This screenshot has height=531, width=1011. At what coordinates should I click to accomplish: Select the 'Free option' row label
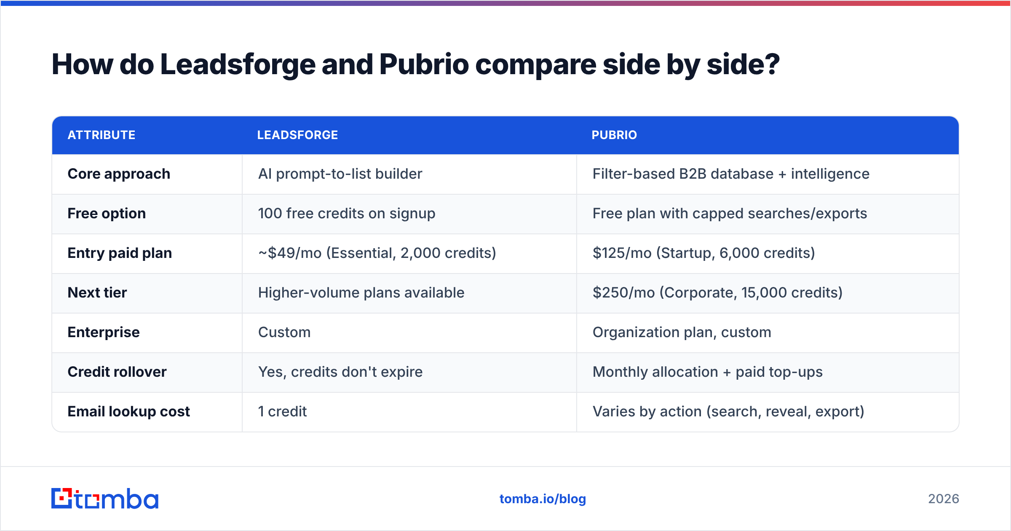coord(107,214)
